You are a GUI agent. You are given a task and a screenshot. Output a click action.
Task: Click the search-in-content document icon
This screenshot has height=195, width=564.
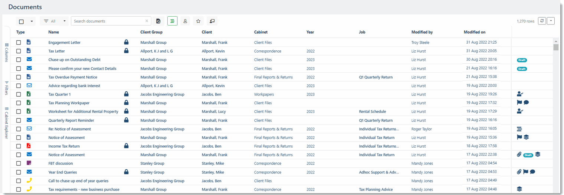point(158,21)
